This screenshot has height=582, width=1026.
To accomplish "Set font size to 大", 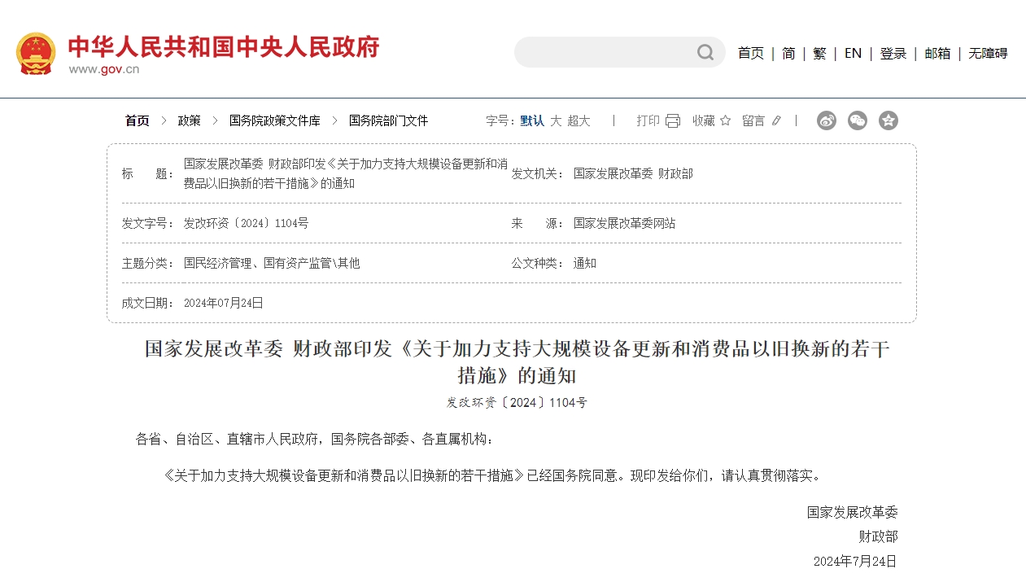I will point(556,120).
